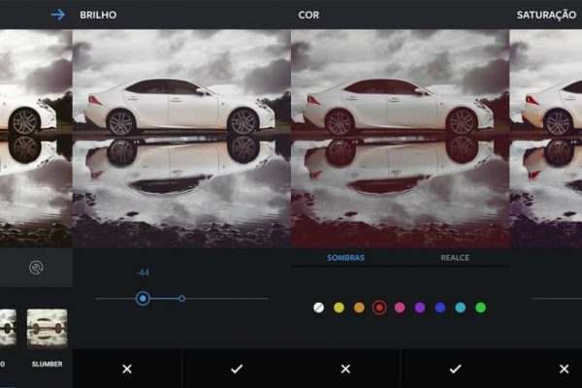The width and height of the screenshot is (582, 388).
Task: Select the no-color slashed swatch
Action: click(318, 307)
